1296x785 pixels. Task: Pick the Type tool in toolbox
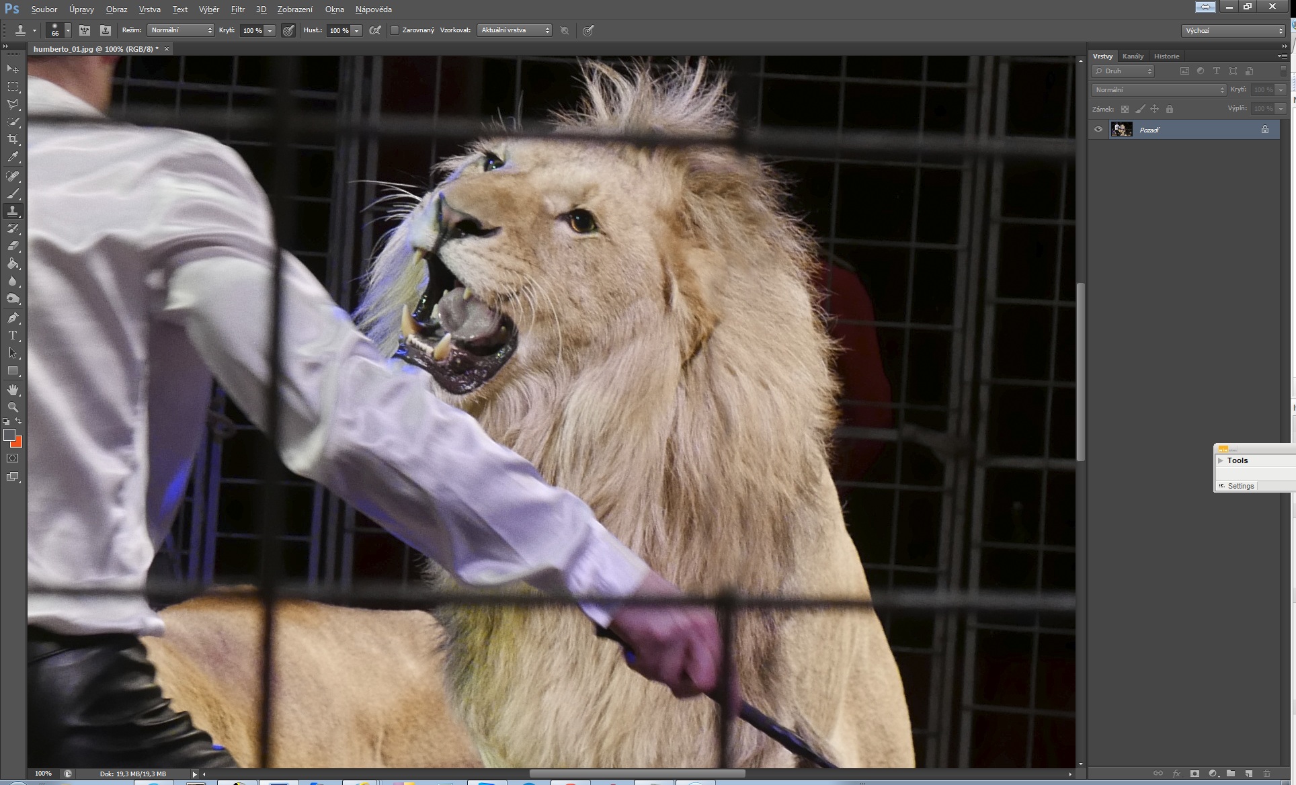point(13,335)
